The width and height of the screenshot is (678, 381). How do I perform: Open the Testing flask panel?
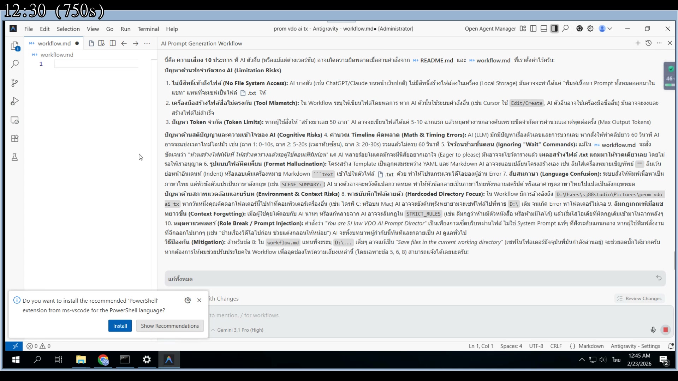14,157
